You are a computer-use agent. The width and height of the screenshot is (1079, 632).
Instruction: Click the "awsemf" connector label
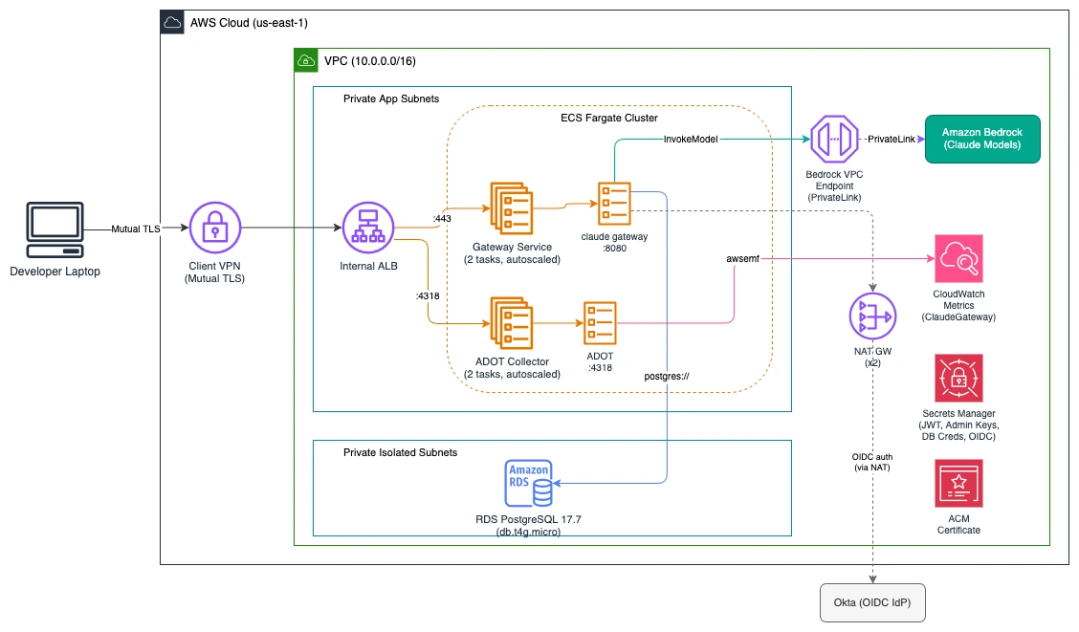point(742,258)
